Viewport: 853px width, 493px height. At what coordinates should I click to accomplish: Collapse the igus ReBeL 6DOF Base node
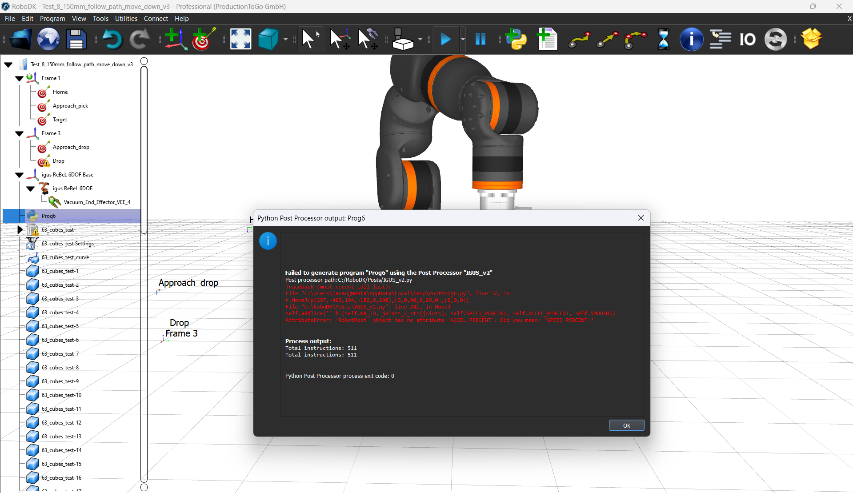coord(19,175)
